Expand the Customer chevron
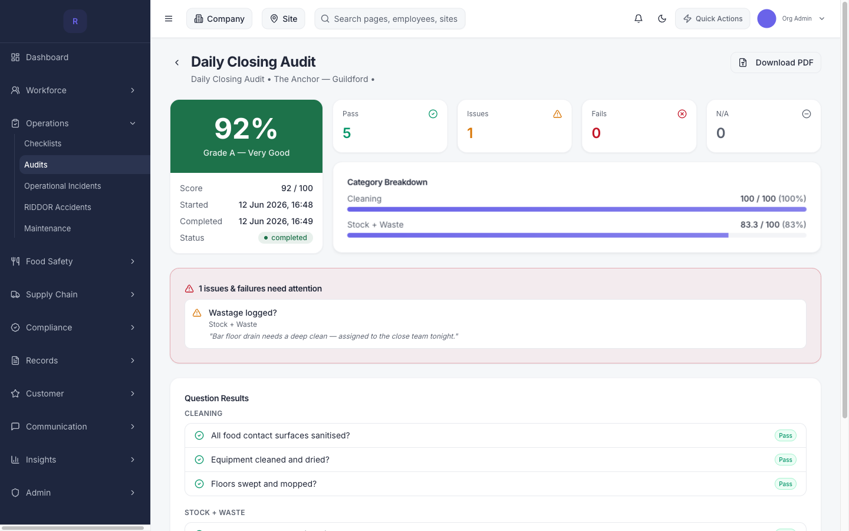 click(x=133, y=394)
